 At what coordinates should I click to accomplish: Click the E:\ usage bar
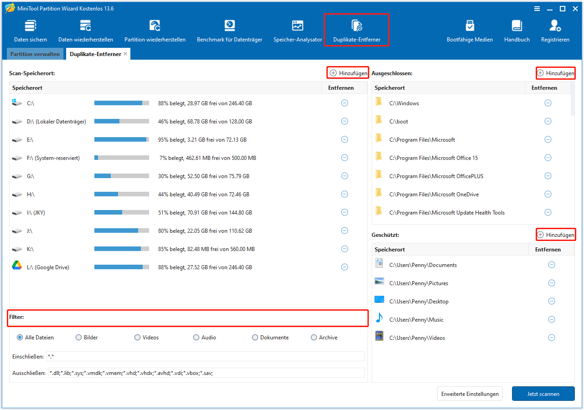[x=122, y=139]
